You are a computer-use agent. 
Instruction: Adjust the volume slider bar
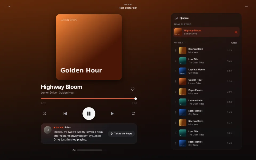(92, 150)
